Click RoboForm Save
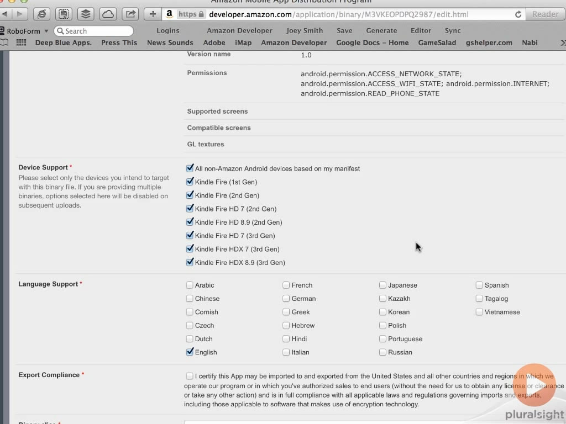The image size is (566, 424). 344,31
